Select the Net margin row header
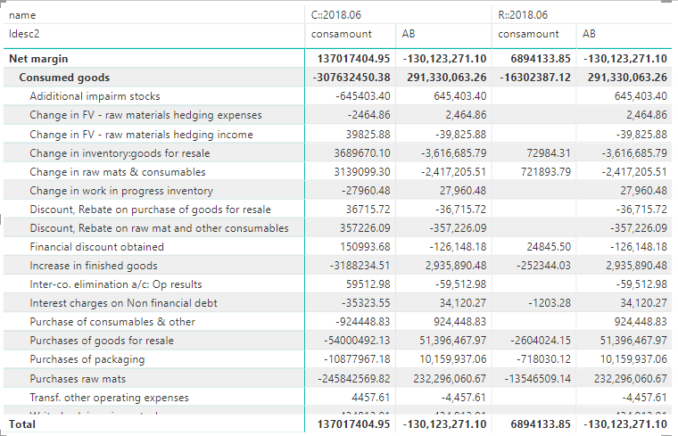Screen dimensions: 678x436 click(38, 59)
